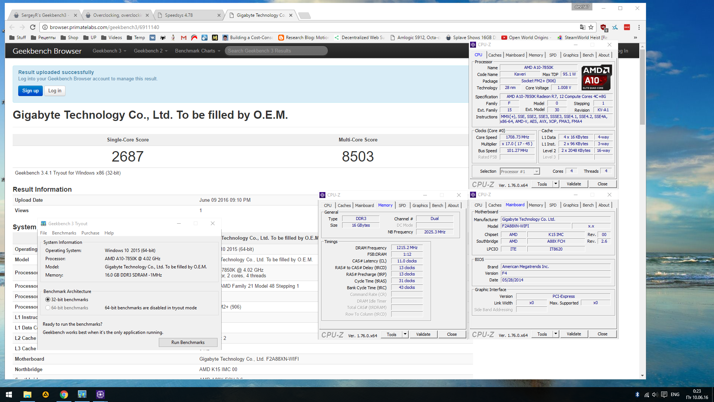Open the Videos bookmarks folder
This screenshot has width=714, height=402.
(112, 38)
